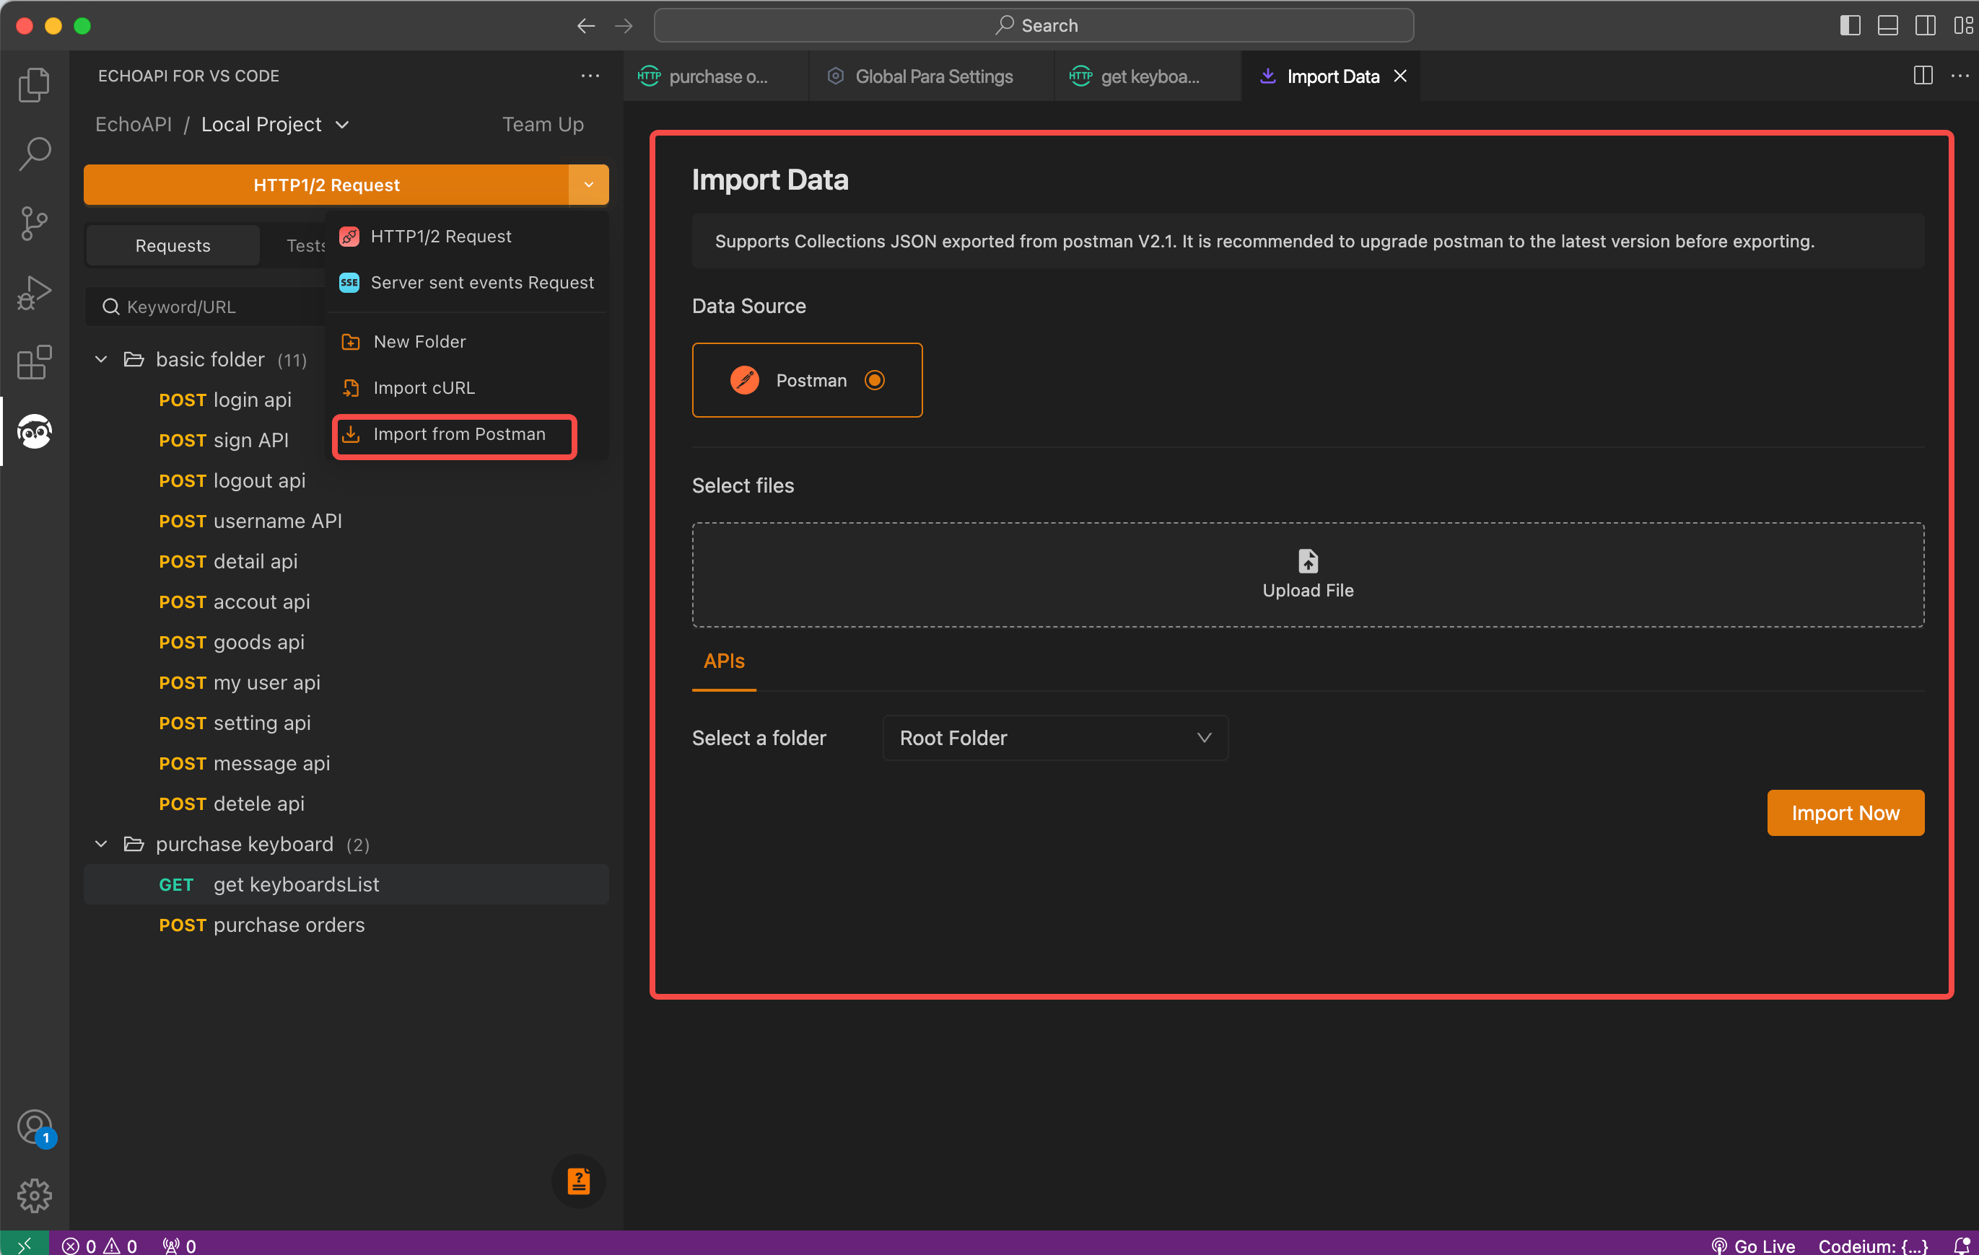This screenshot has height=1255, width=1979.
Task: Click the Import Now button
Action: pyautogui.click(x=1845, y=813)
